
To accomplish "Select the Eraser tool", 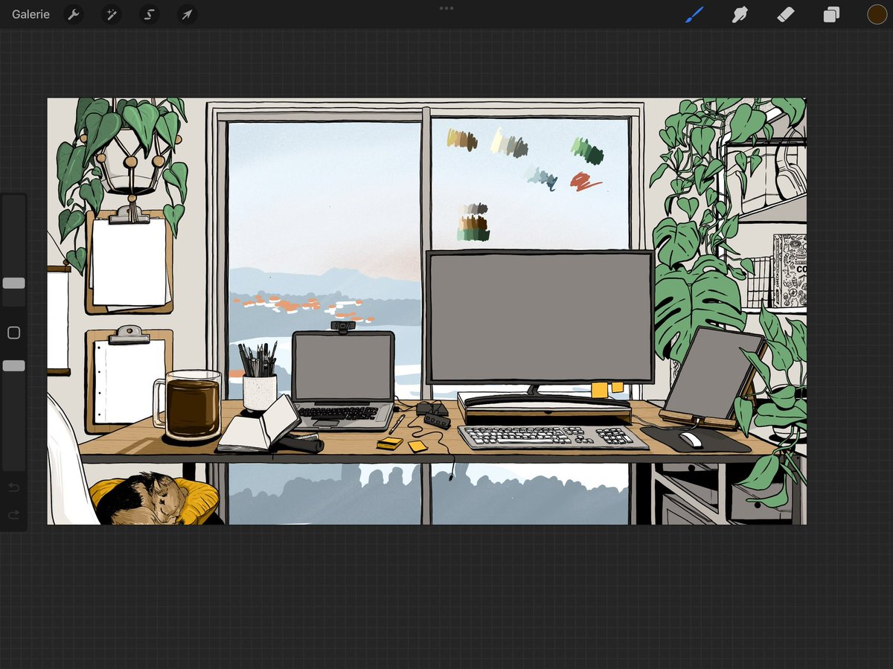I will [x=785, y=14].
